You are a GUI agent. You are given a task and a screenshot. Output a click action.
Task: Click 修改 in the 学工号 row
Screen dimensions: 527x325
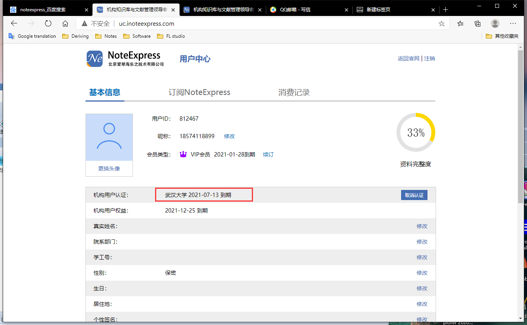click(x=422, y=257)
